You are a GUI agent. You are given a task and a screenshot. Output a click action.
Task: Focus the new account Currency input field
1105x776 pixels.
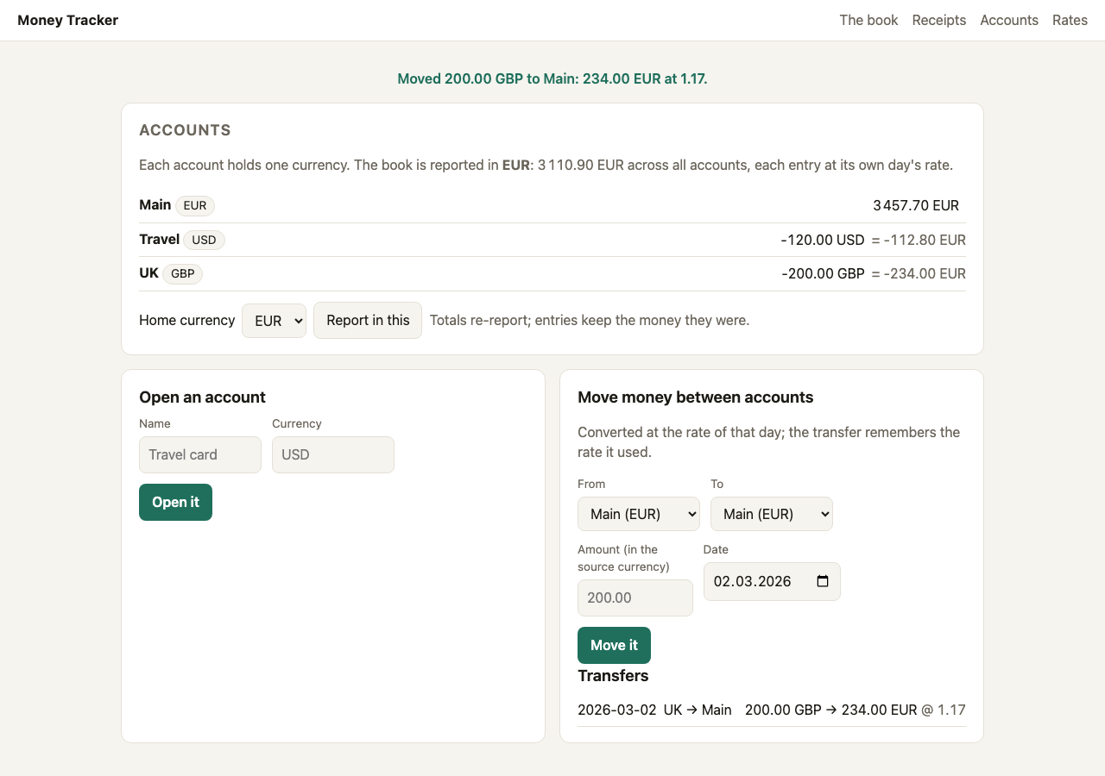333,454
